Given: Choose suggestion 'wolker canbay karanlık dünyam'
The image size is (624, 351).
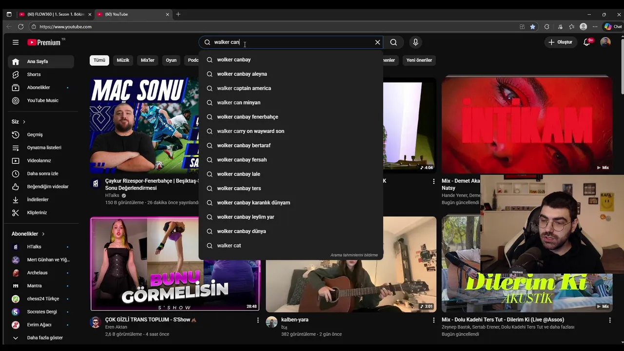Looking at the screenshot, I should (291, 203).
